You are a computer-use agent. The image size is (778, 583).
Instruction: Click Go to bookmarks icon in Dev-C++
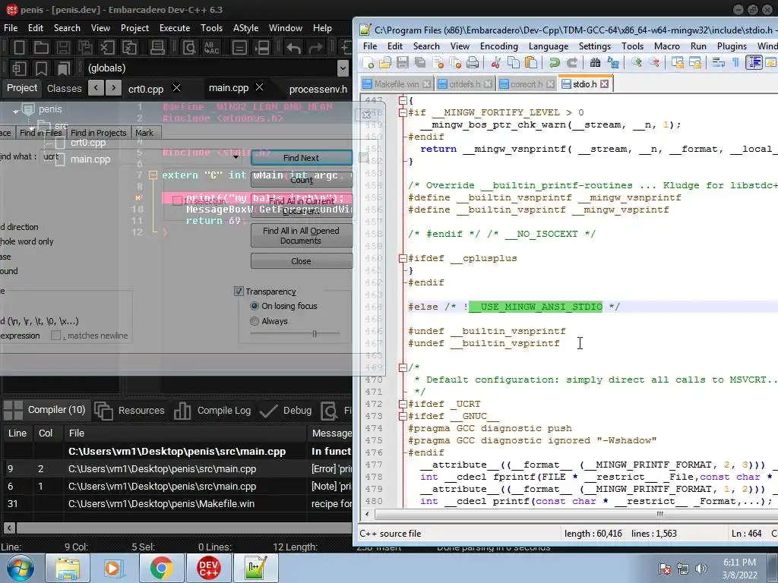[64, 68]
